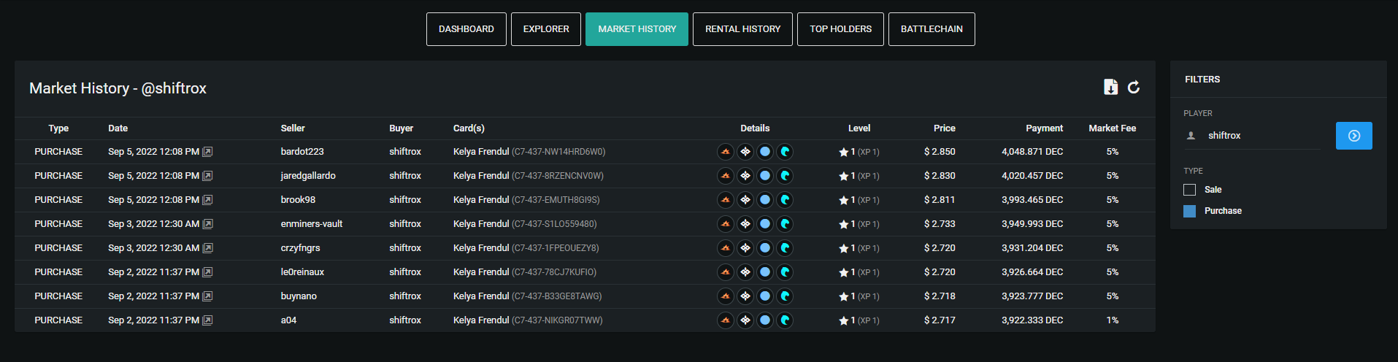Click seller name jaredgallardo
Image resolution: width=1398 pixels, height=362 pixels.
click(308, 176)
